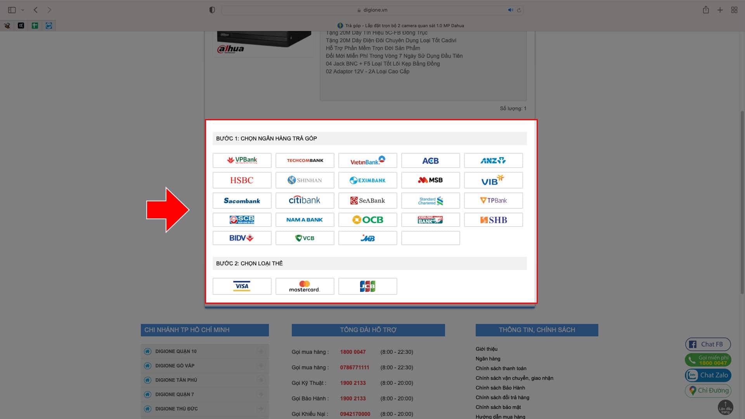Select Citibank as installment bank
Image resolution: width=745 pixels, height=419 pixels.
[x=305, y=201]
